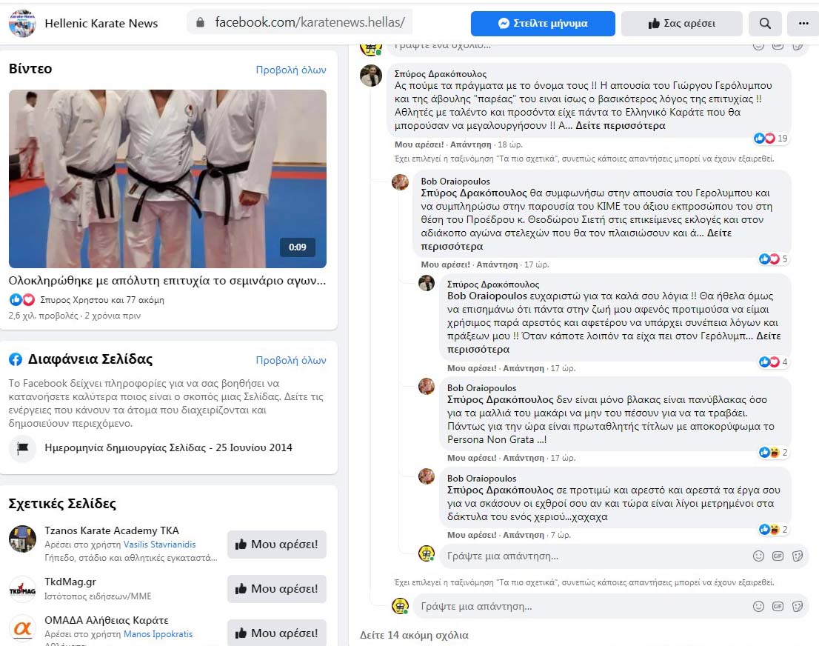Viewport: 819px width, 646px height.
Task: Click sticker icon in bottom reply box
Action: [x=798, y=606]
